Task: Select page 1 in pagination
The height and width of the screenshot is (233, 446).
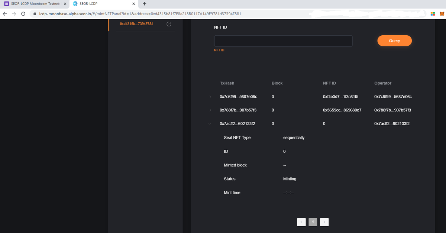Action: pos(313,222)
